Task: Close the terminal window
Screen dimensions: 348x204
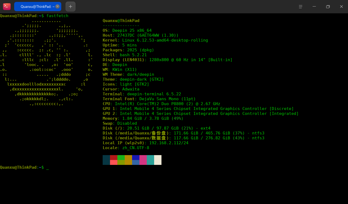Action: 341,7
